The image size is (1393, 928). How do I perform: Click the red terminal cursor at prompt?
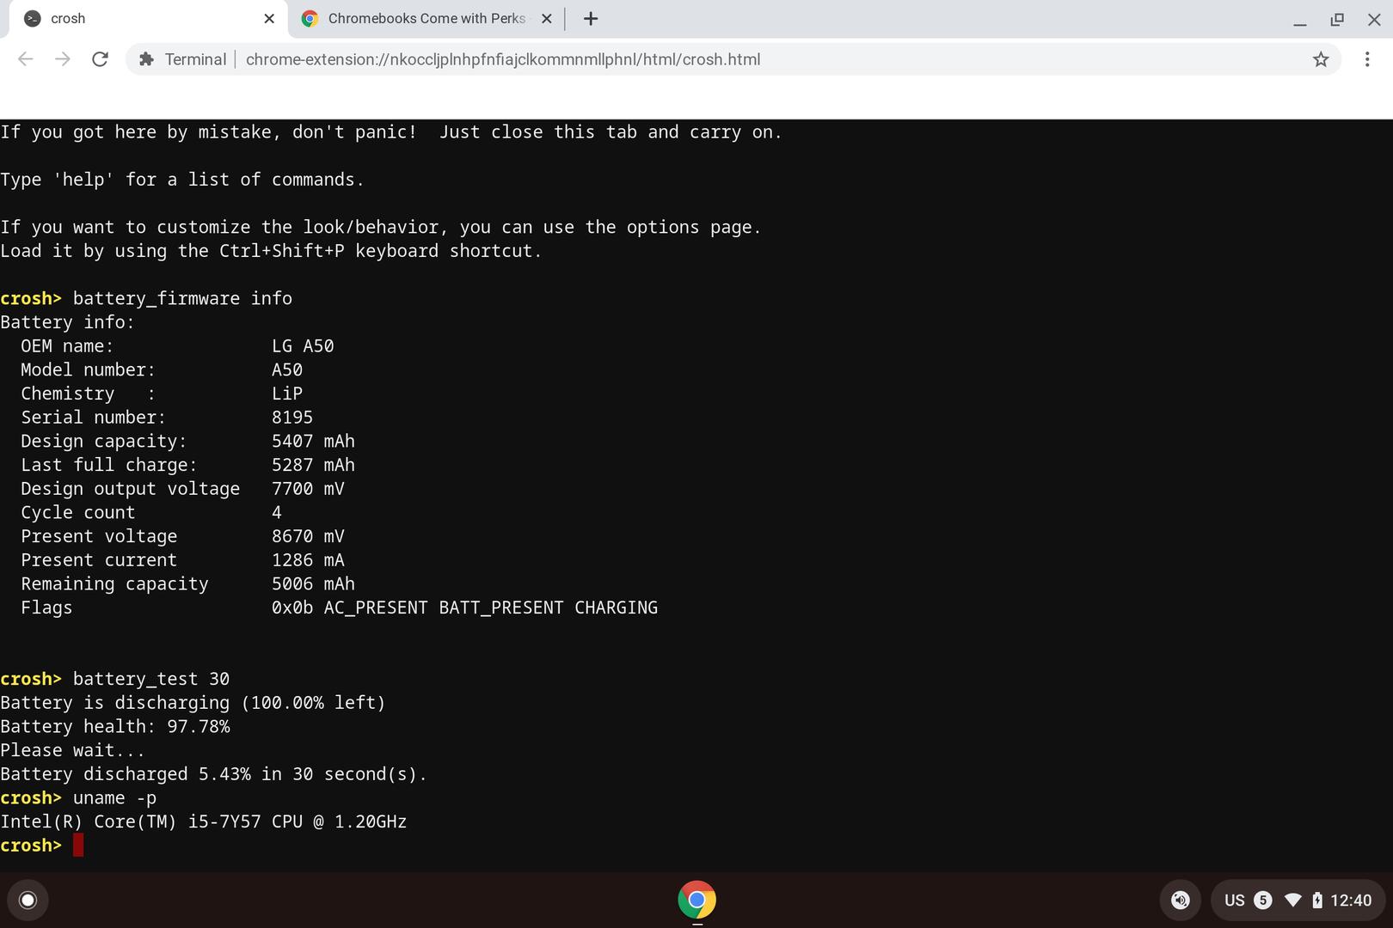click(x=78, y=846)
